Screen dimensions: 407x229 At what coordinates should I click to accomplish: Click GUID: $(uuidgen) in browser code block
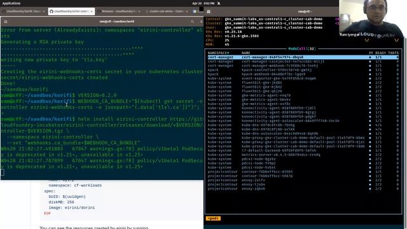67,197
